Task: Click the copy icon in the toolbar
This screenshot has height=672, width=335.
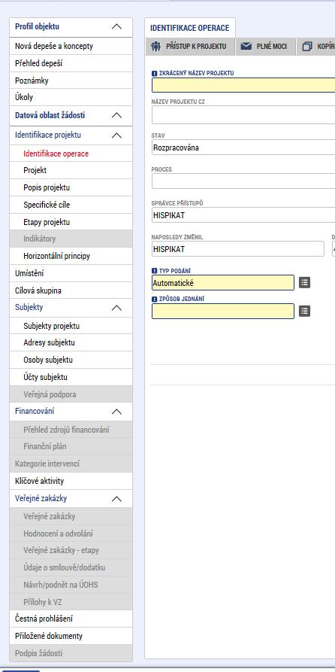Action: click(306, 47)
